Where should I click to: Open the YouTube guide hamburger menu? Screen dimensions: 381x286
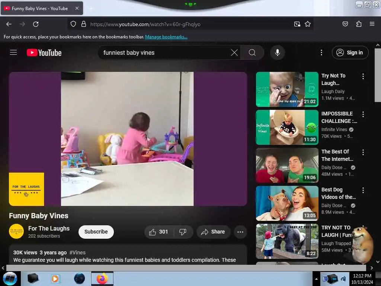[13, 53]
